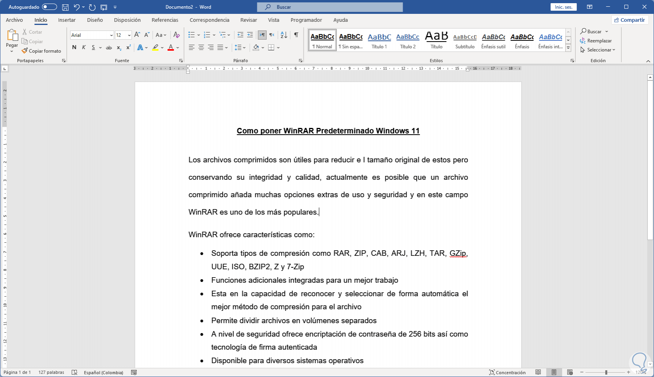Toggle bold (N) formatting
This screenshot has height=377, width=654.
pyautogui.click(x=74, y=48)
